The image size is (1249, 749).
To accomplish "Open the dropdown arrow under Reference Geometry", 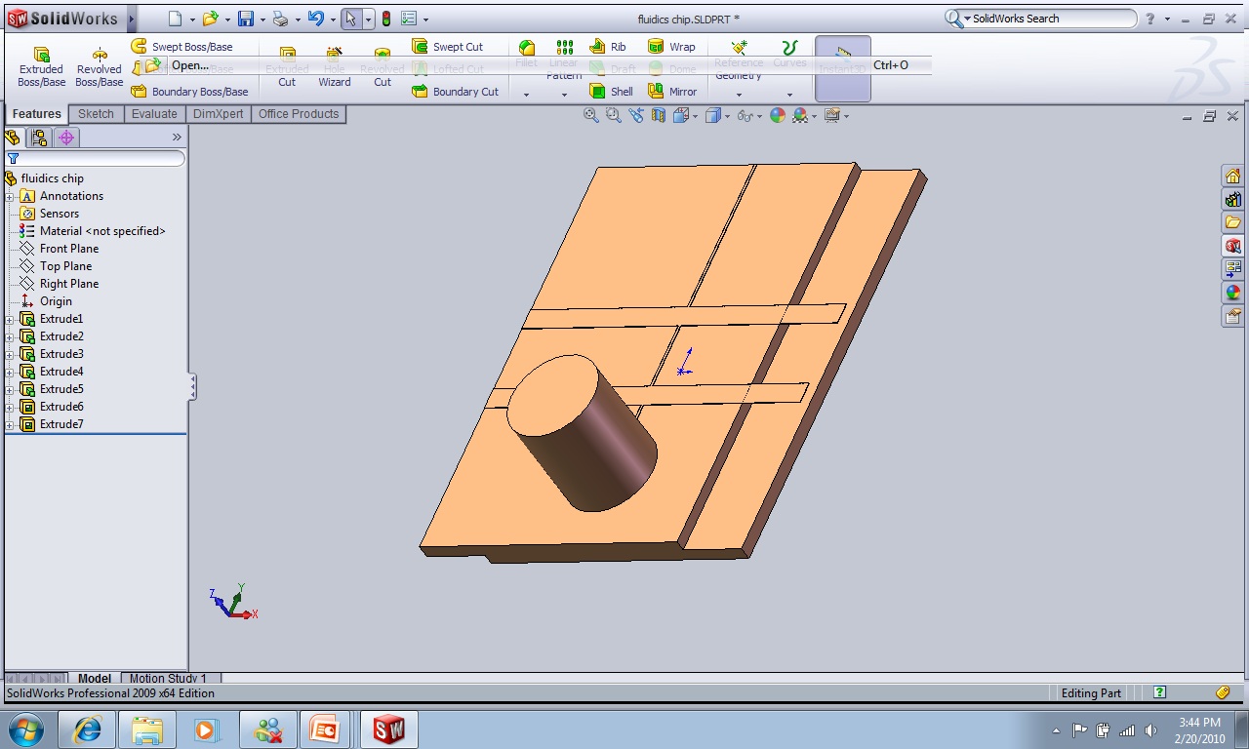I will click(x=739, y=95).
